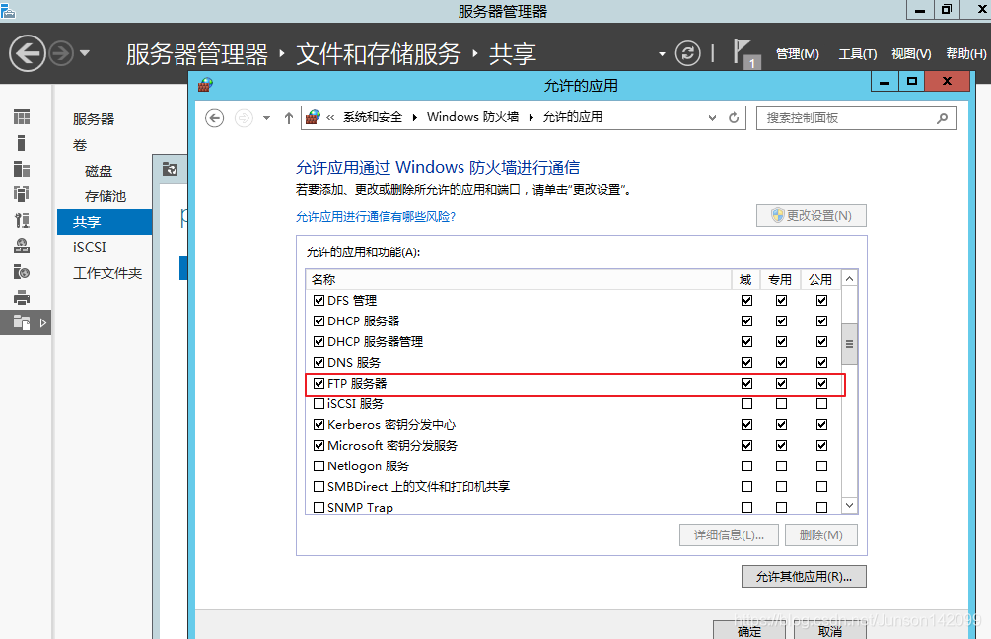The width and height of the screenshot is (991, 639).
Task: Click the DNS role icon in sidebar
Action: tap(22, 246)
